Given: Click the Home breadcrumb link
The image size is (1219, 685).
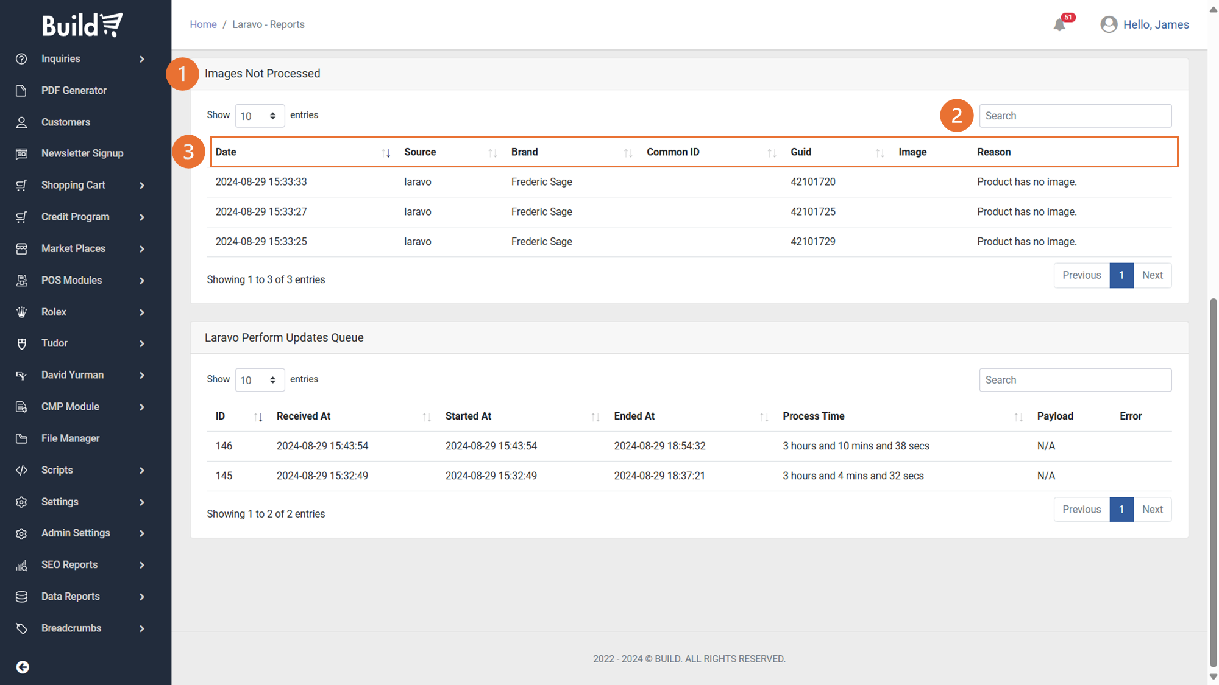Looking at the screenshot, I should point(203,24).
